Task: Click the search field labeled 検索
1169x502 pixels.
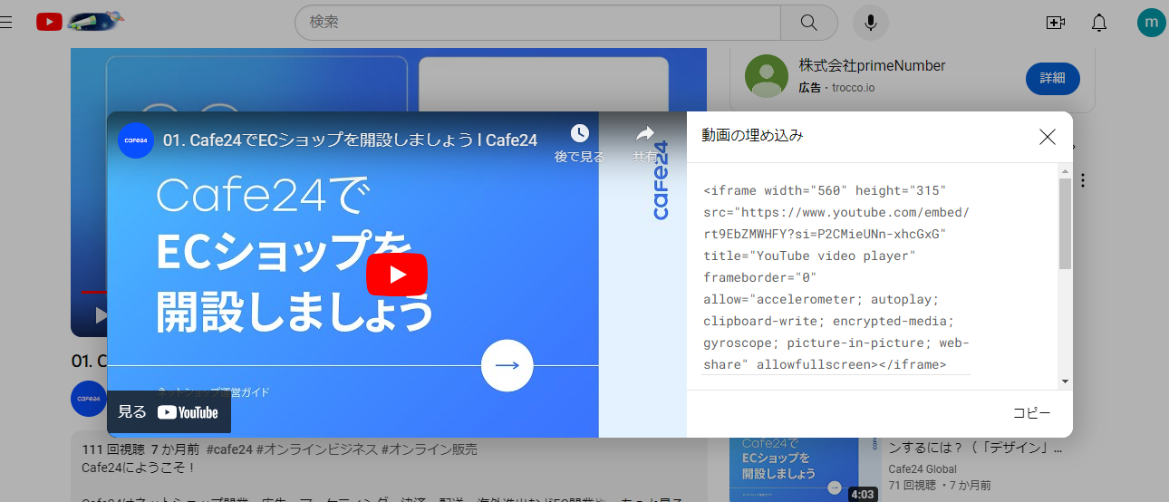Action: (x=538, y=23)
